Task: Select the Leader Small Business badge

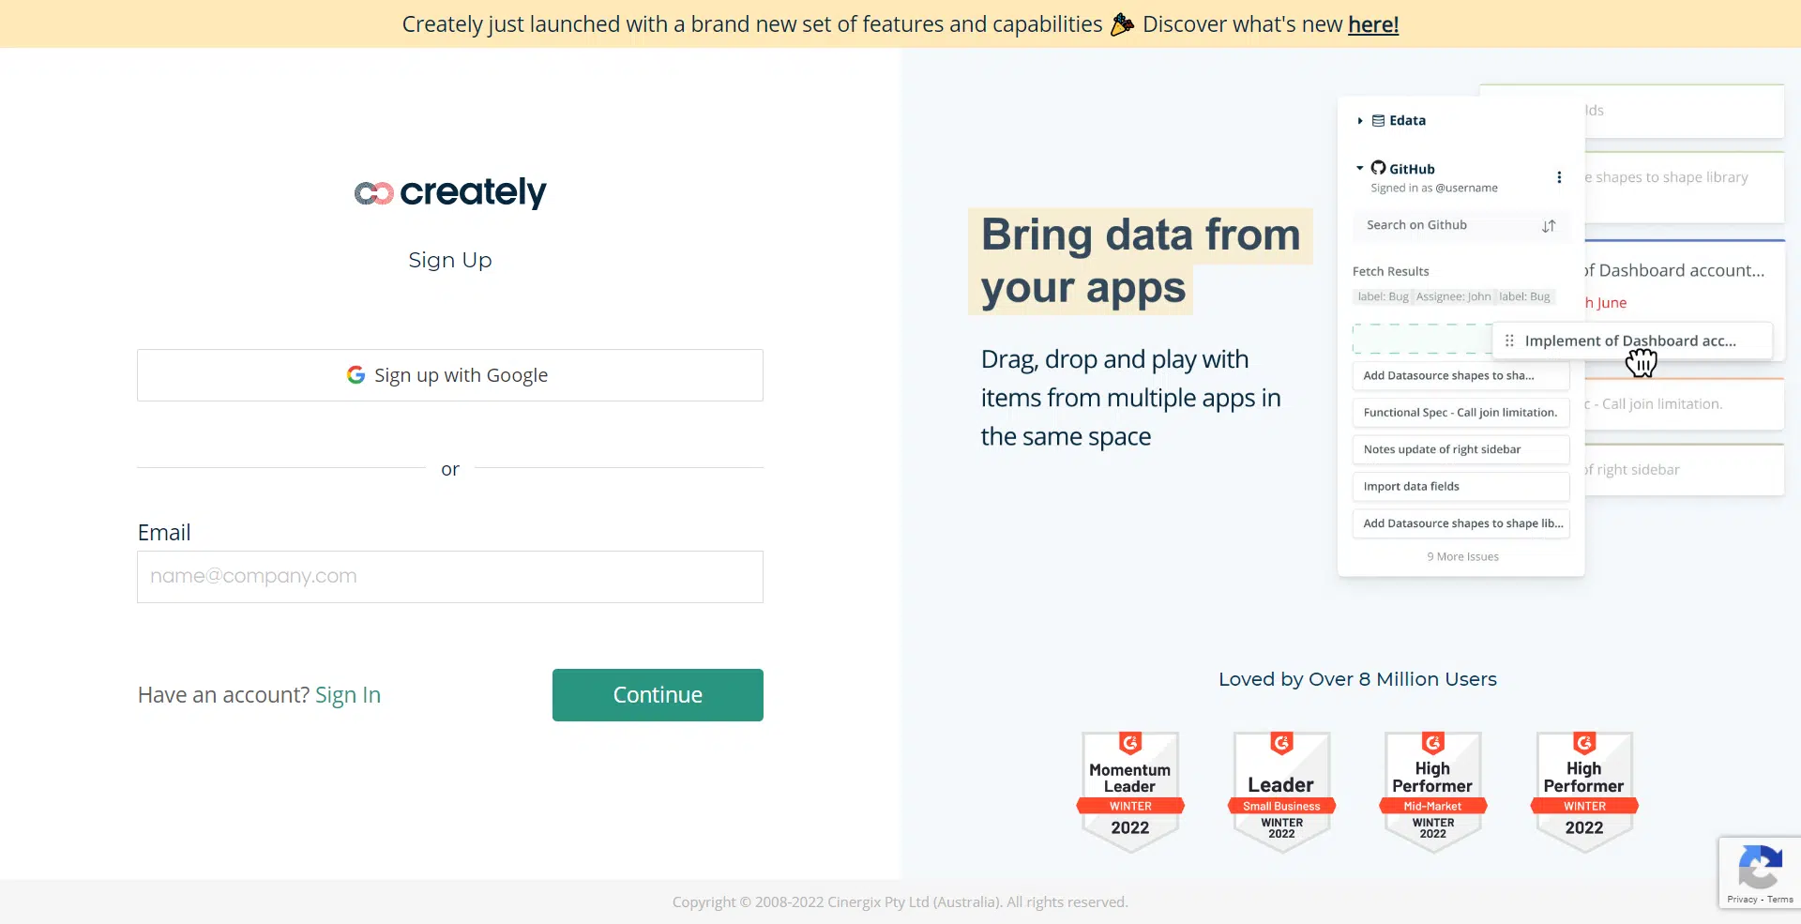Action: tap(1281, 792)
